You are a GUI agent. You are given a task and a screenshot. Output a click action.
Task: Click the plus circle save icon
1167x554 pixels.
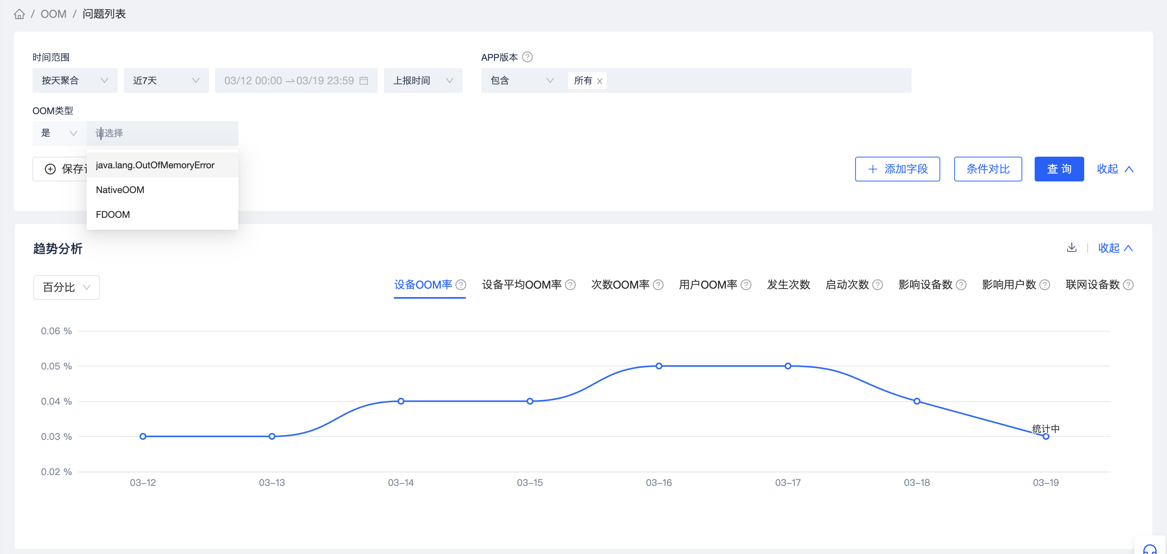50,169
